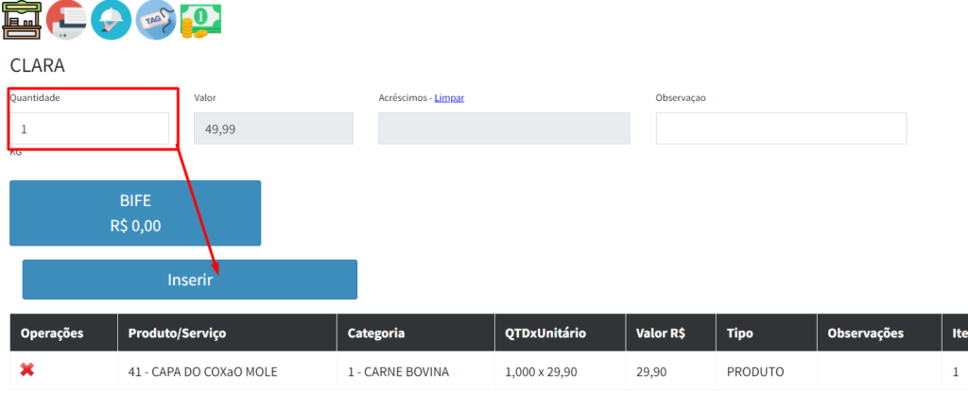Click the Observaçao text box
Screen dimensions: 968x408
click(x=781, y=128)
